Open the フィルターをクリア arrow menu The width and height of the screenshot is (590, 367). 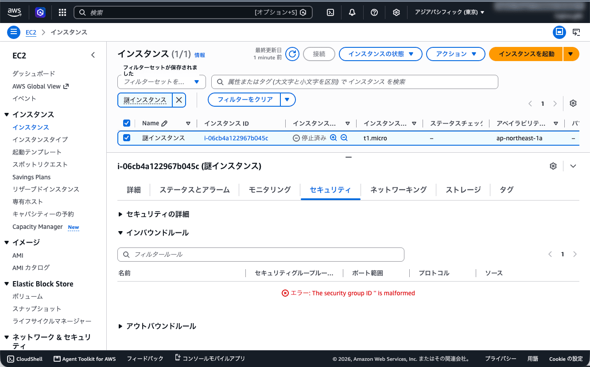(x=287, y=100)
